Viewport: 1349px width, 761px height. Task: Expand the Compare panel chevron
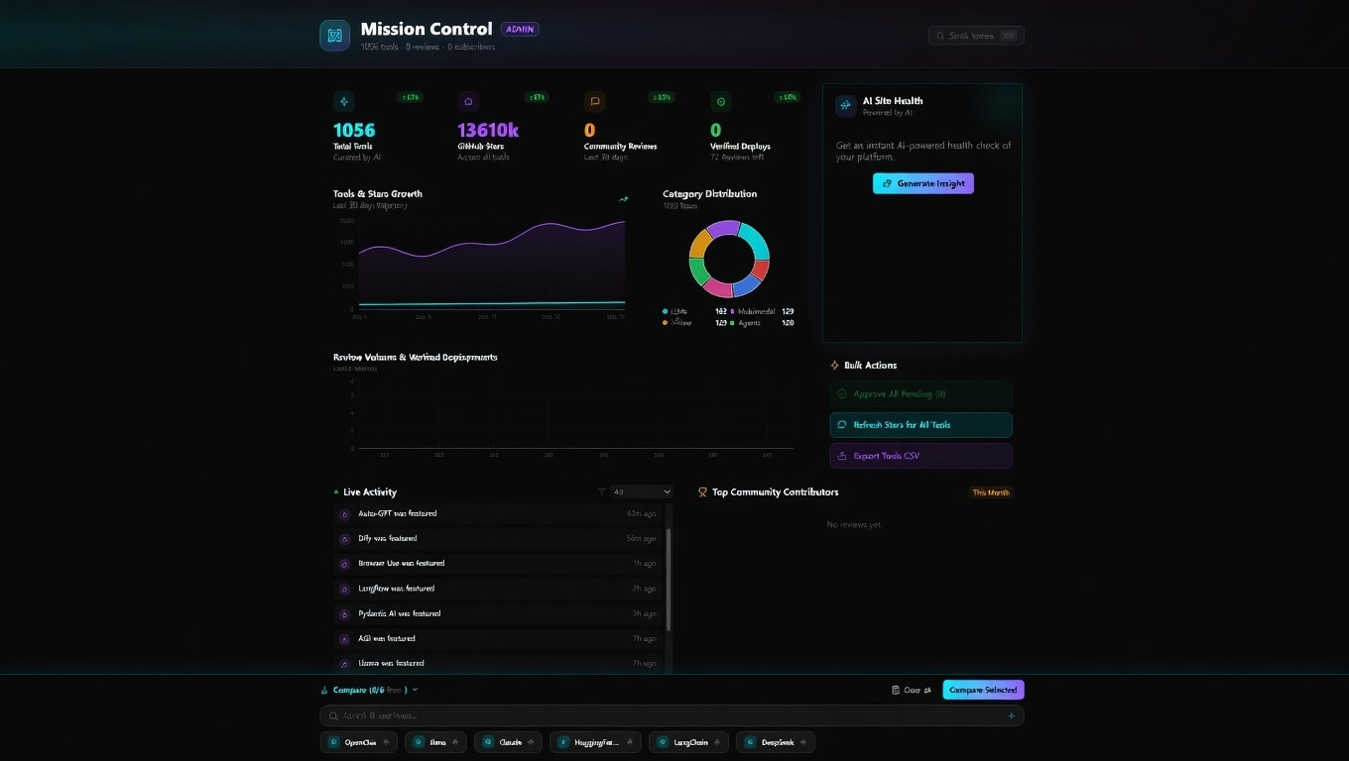(416, 689)
